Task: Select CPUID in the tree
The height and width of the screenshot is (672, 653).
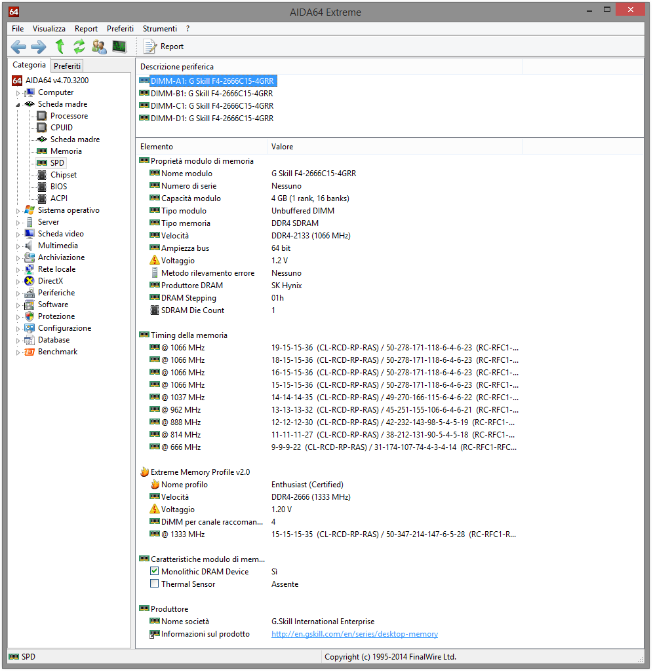Action: 62,127
